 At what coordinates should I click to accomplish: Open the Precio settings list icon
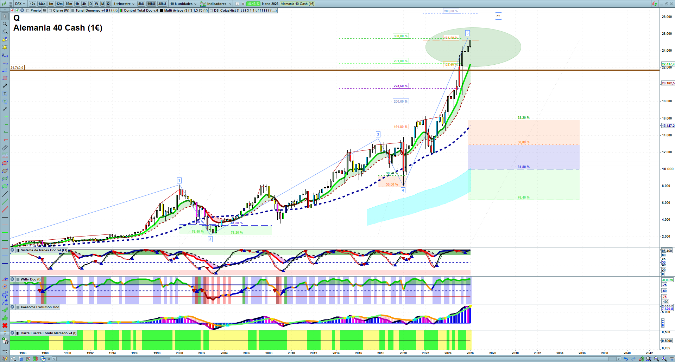(x=45, y=11)
